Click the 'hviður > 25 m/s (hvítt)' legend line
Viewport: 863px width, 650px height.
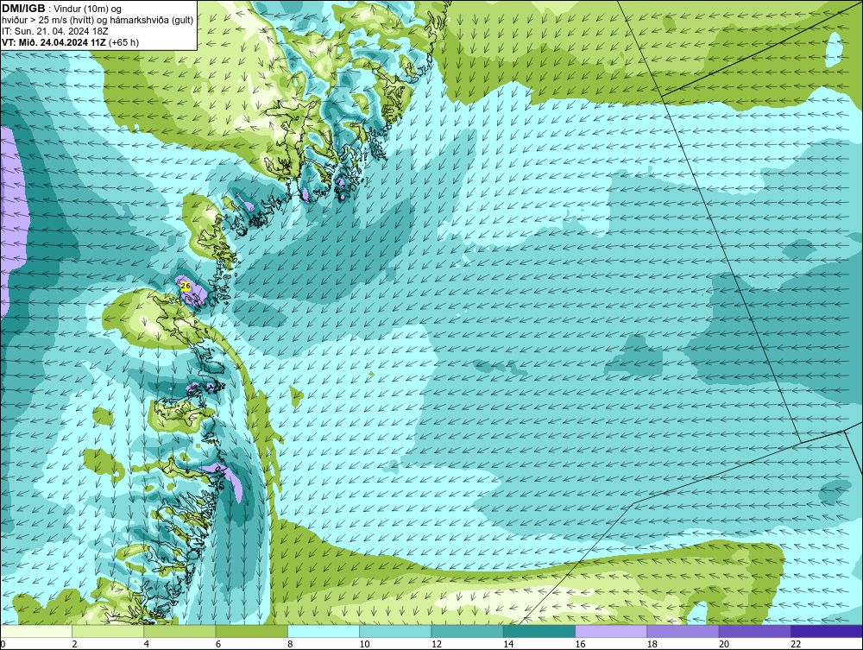(x=47, y=20)
